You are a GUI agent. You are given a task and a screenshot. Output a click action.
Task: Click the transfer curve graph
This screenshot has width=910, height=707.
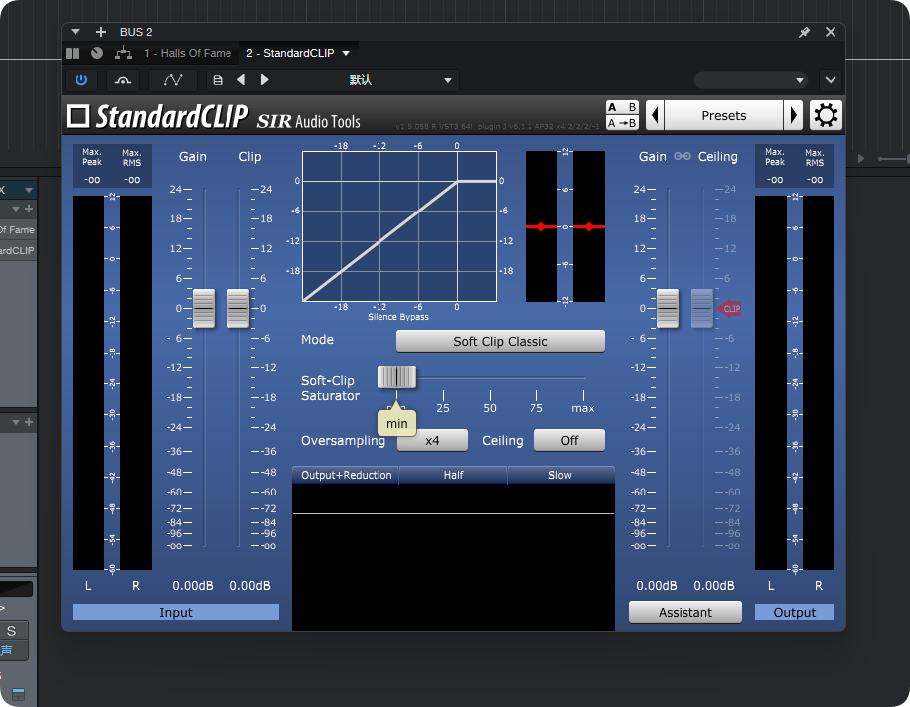click(399, 226)
